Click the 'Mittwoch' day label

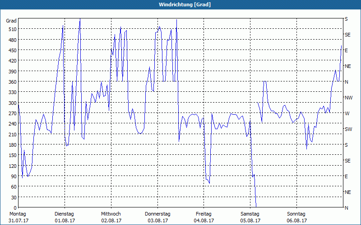(111, 214)
